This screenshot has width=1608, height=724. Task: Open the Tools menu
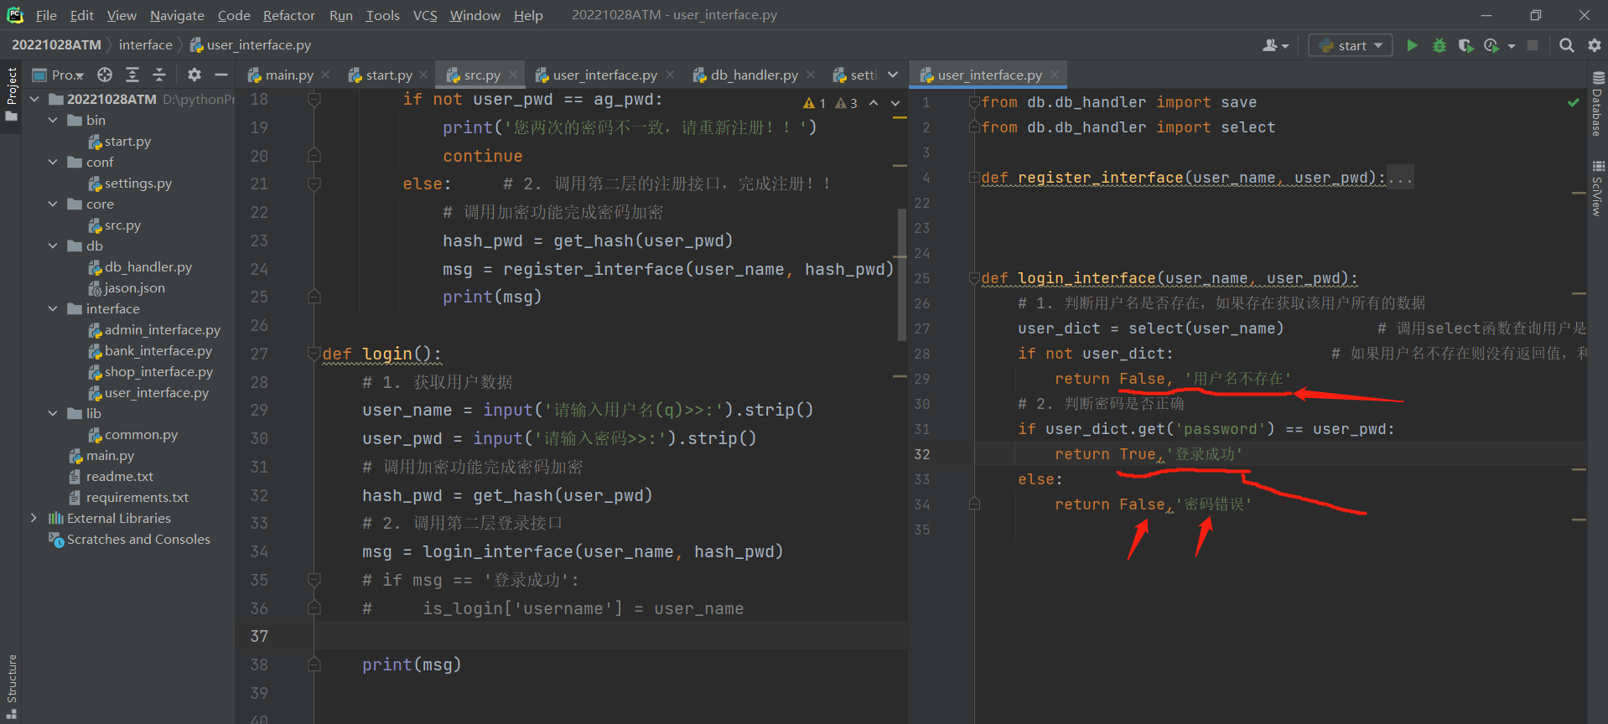click(x=382, y=15)
